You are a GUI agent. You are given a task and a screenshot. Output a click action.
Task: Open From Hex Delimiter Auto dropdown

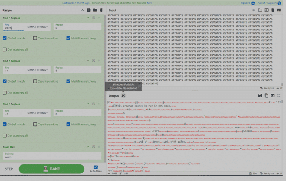tap(52, 156)
